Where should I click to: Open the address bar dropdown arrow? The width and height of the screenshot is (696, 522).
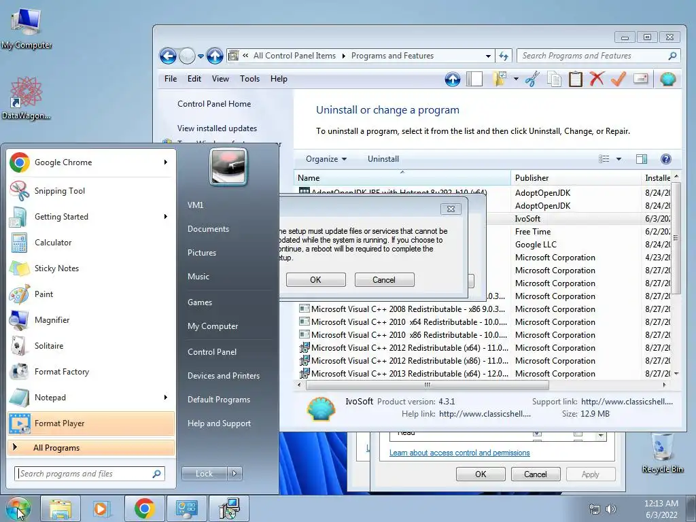pyautogui.click(x=488, y=56)
